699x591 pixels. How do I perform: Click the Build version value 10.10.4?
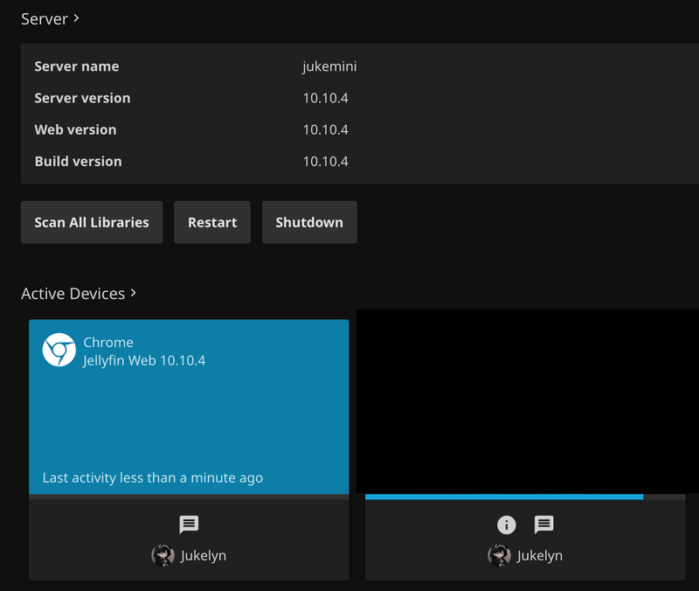click(x=325, y=162)
